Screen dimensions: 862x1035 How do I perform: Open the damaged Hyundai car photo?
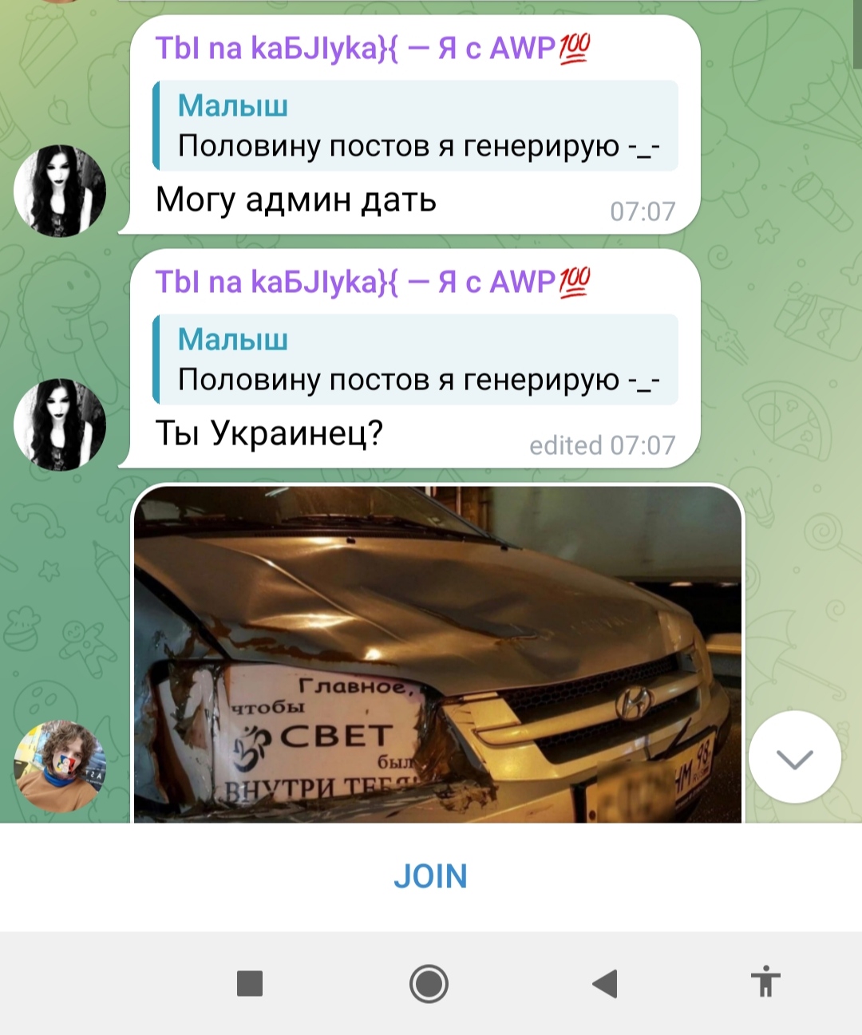point(437,654)
